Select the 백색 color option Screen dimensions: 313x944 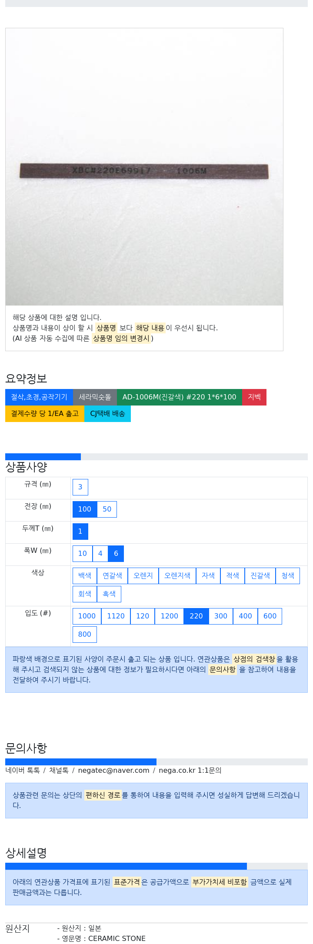[85, 576]
